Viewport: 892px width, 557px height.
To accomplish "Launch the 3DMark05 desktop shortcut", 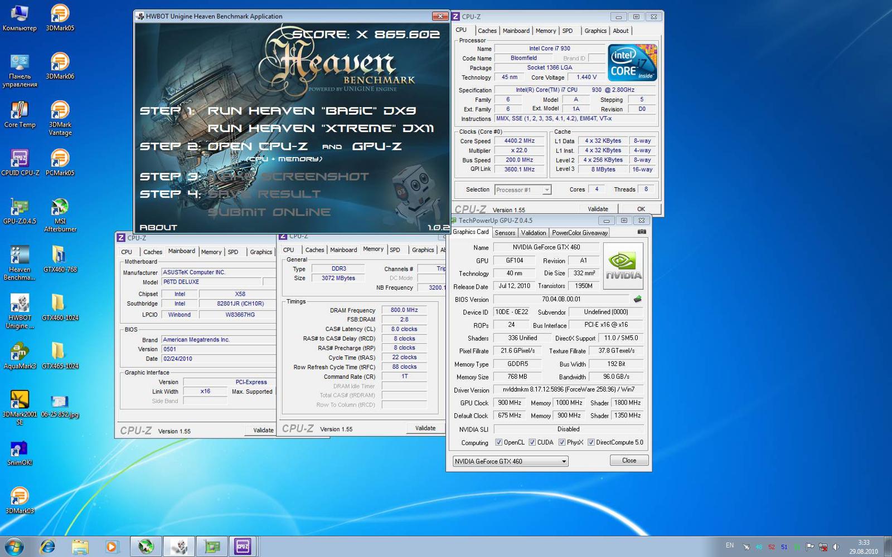I will [60, 18].
